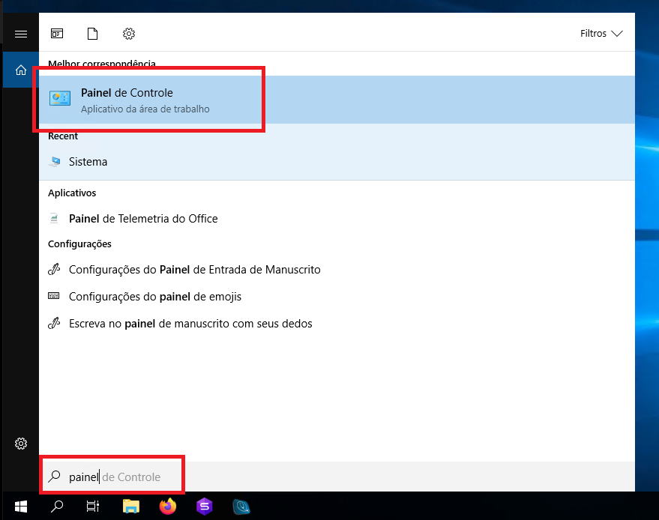Filter results by Apps icon
Viewport: 659px width, 520px height.
coord(57,34)
